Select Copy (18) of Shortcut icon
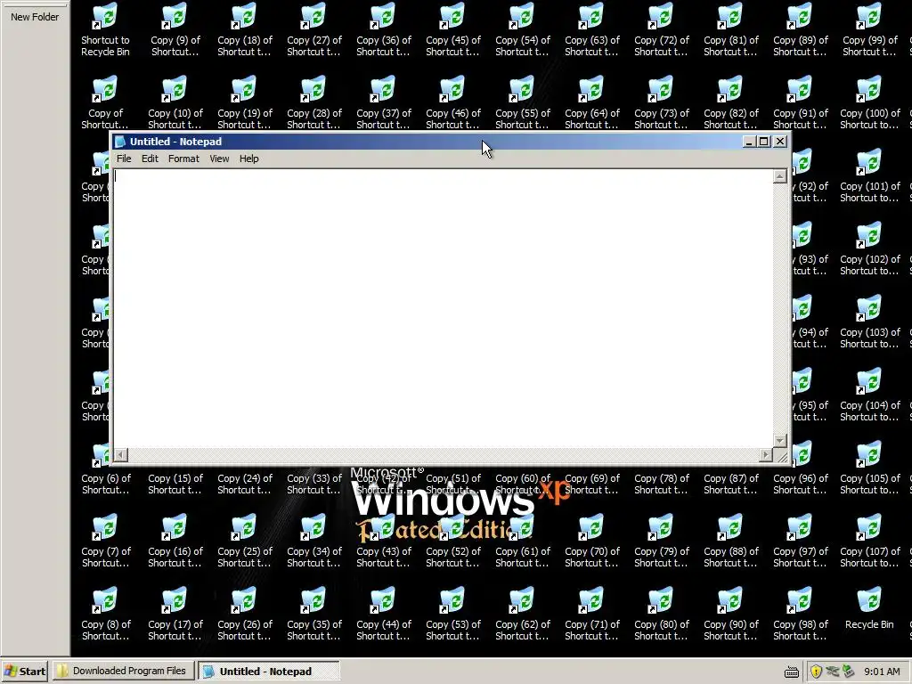The height and width of the screenshot is (684, 912). (x=245, y=29)
